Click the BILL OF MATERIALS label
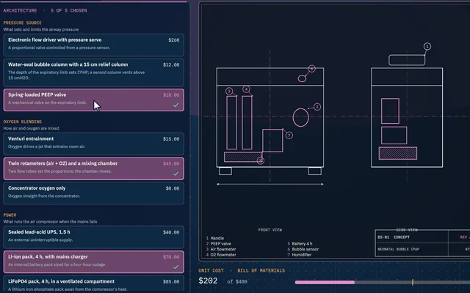 point(261,270)
